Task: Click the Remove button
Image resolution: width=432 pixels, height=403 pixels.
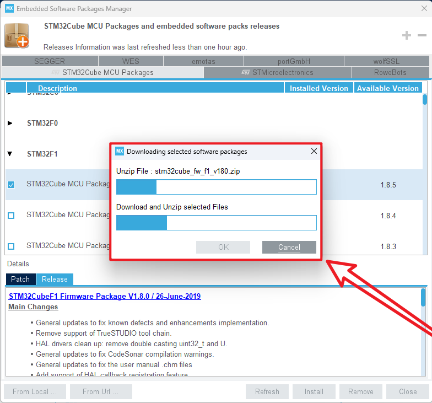Action: point(360,391)
